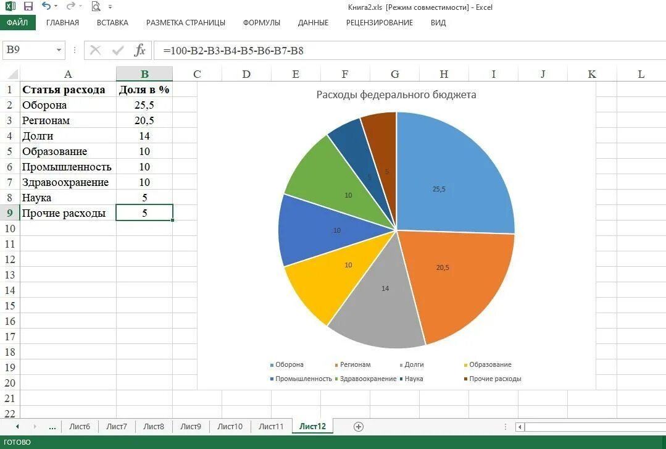Click horizontal scrollbar left arrow
Viewport: 666px width, 449px height.
(520, 427)
